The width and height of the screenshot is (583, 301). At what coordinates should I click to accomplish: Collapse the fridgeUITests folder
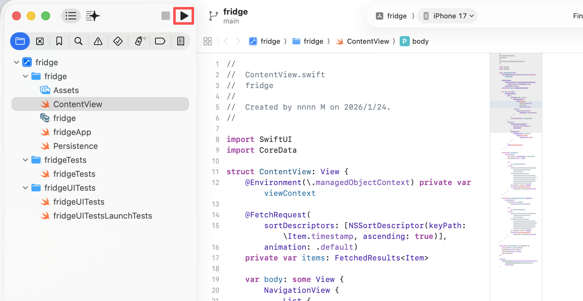tap(25, 188)
